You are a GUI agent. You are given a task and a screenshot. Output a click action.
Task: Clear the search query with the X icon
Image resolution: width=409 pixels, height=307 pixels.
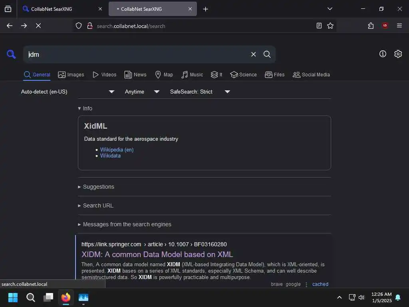pyautogui.click(x=253, y=54)
